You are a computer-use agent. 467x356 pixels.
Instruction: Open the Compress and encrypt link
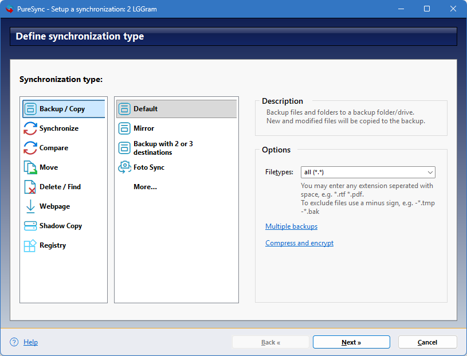pos(299,243)
